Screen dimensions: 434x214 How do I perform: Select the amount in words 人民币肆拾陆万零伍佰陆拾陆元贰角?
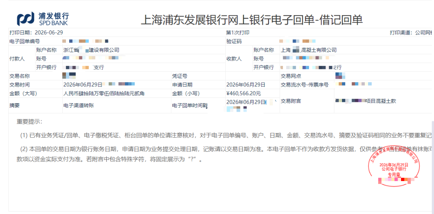click(x=104, y=94)
